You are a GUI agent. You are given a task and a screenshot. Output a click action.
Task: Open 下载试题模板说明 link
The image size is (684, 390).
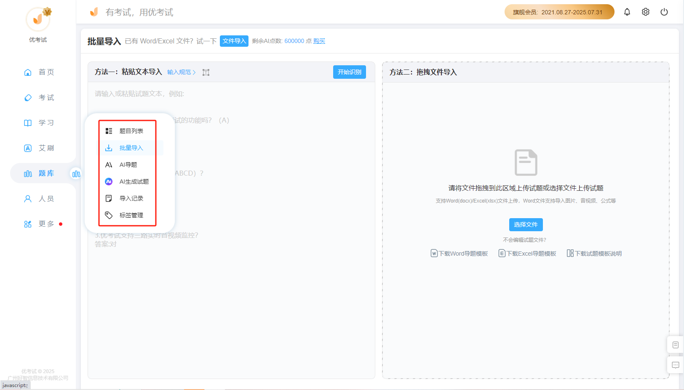pos(594,253)
